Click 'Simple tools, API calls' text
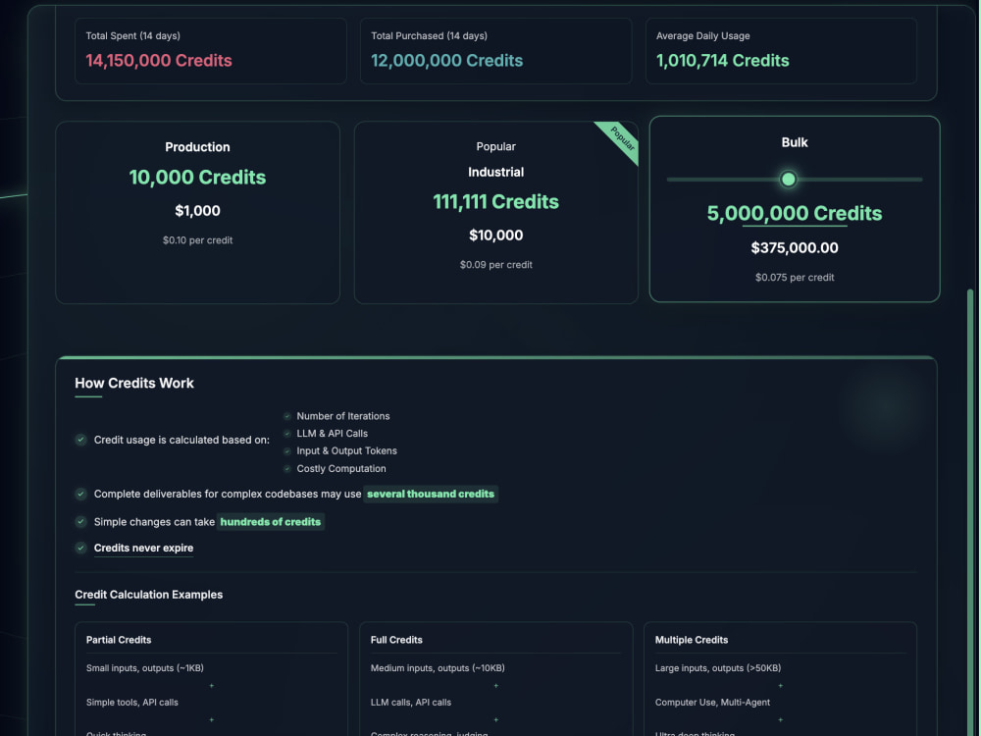Screen dimensions: 981x736 coord(132,703)
